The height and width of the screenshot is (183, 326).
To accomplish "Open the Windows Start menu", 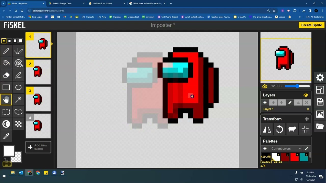I will 4,176.
